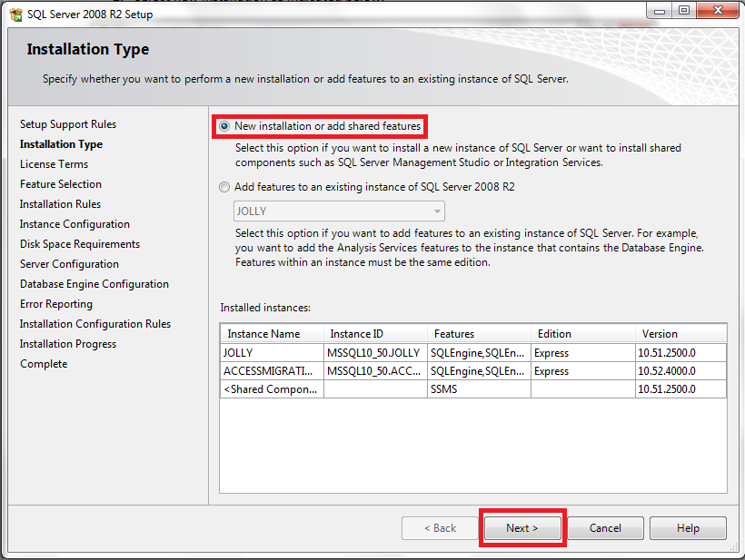Select Error Reporting step in sidebar
The image size is (745, 560).
coord(56,304)
